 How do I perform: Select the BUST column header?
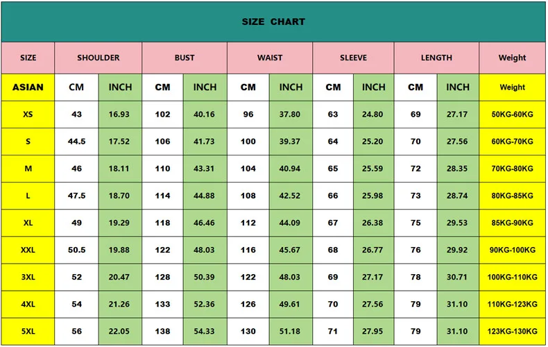coord(185,58)
